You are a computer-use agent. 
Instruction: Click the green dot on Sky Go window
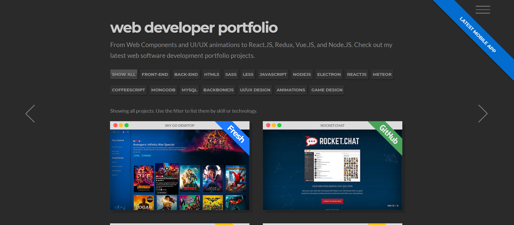pyautogui.click(x=126, y=125)
